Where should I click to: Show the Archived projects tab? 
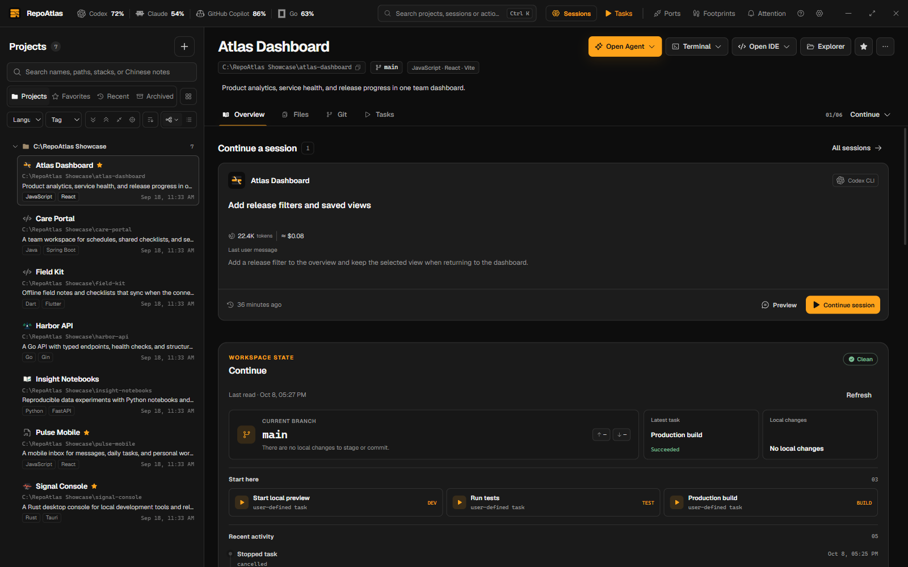(x=155, y=96)
